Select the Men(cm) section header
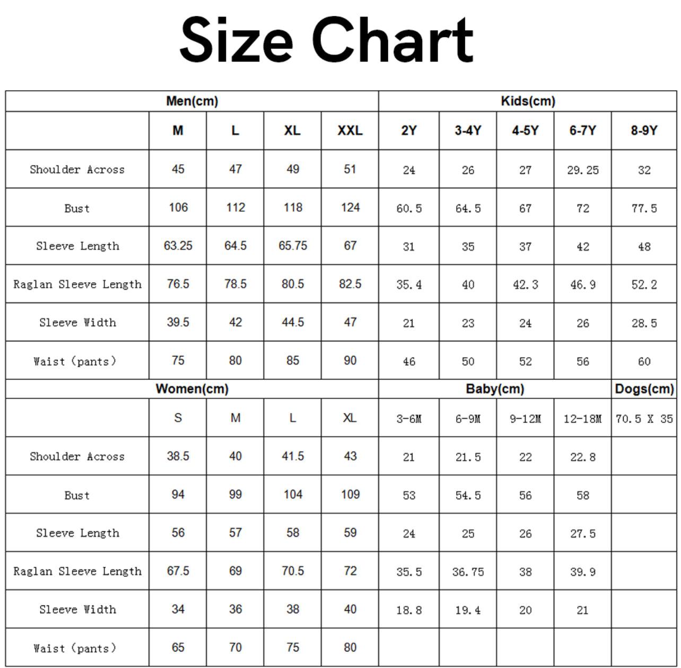This screenshot has height=668, width=681. pyautogui.click(x=192, y=101)
